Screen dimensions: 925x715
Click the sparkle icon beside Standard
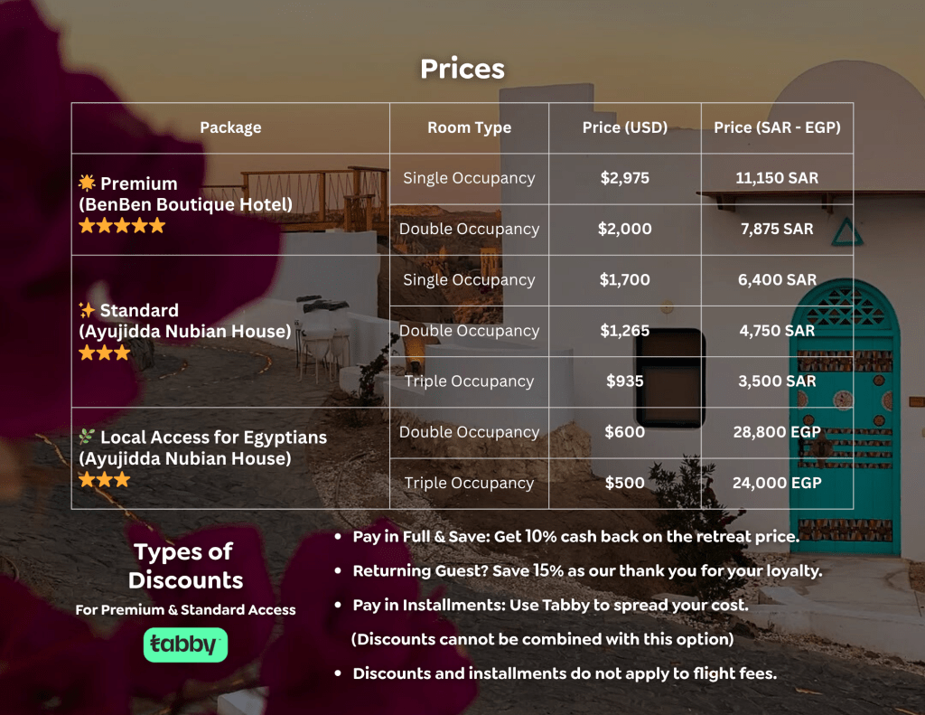point(88,310)
